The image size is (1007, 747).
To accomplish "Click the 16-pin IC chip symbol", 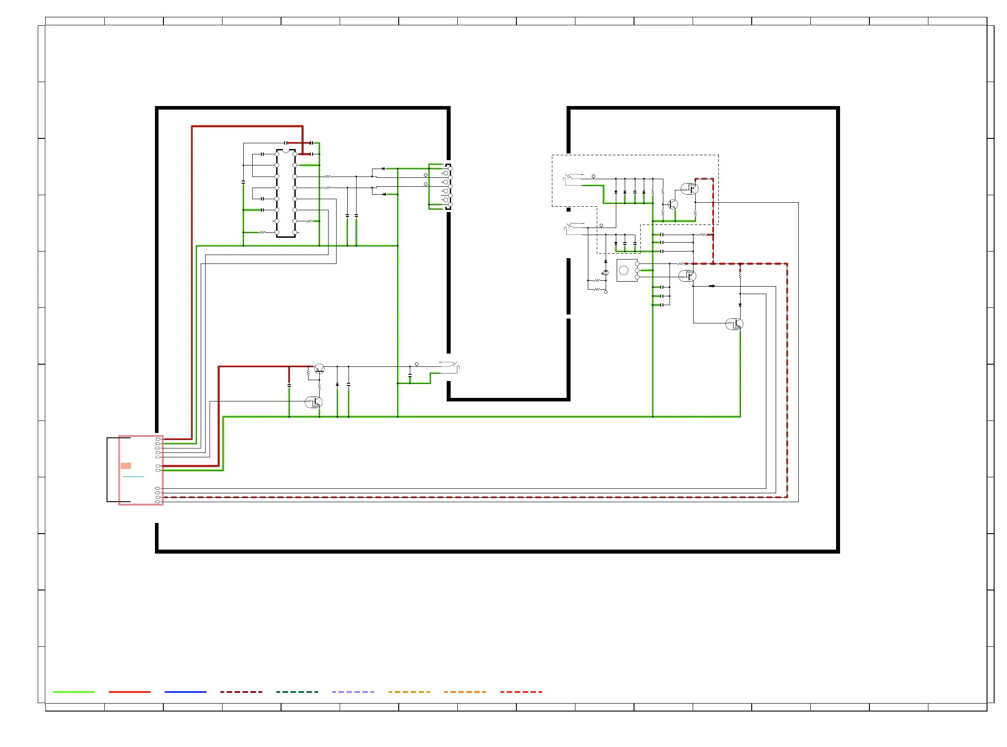I will (x=285, y=193).
